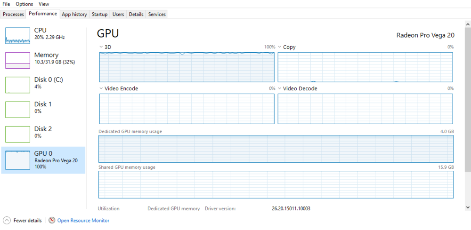
Task: Open the File menu
Action: click(6, 4)
